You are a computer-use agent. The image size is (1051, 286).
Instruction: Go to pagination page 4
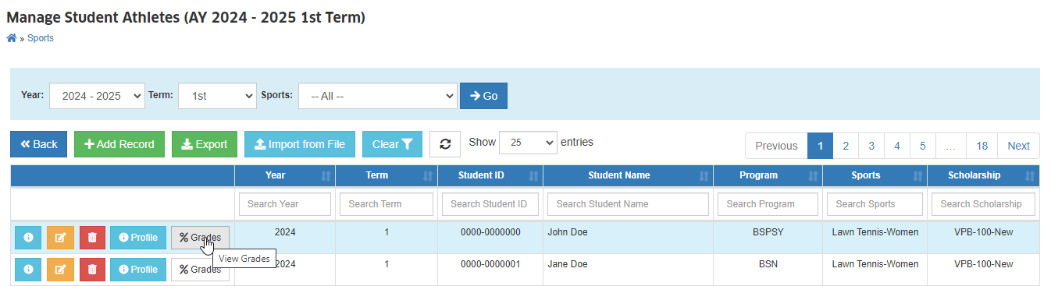(x=897, y=146)
